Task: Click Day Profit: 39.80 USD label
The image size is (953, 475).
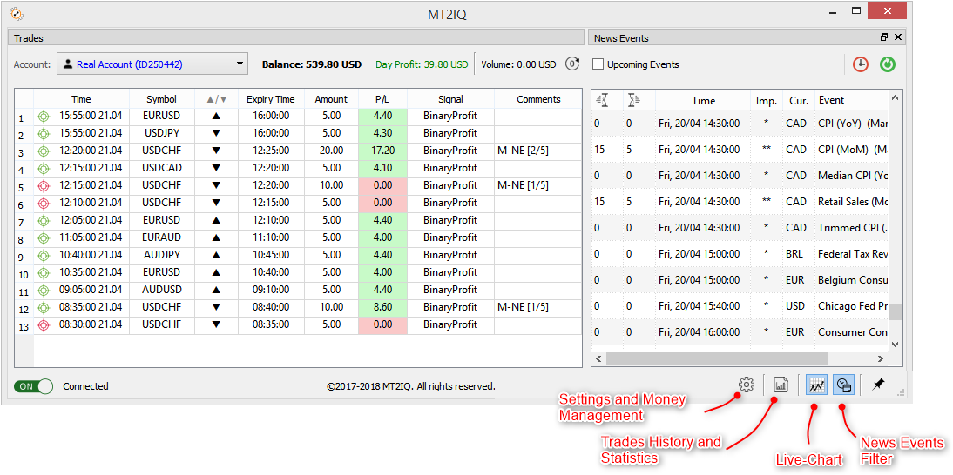Action: pyautogui.click(x=422, y=64)
